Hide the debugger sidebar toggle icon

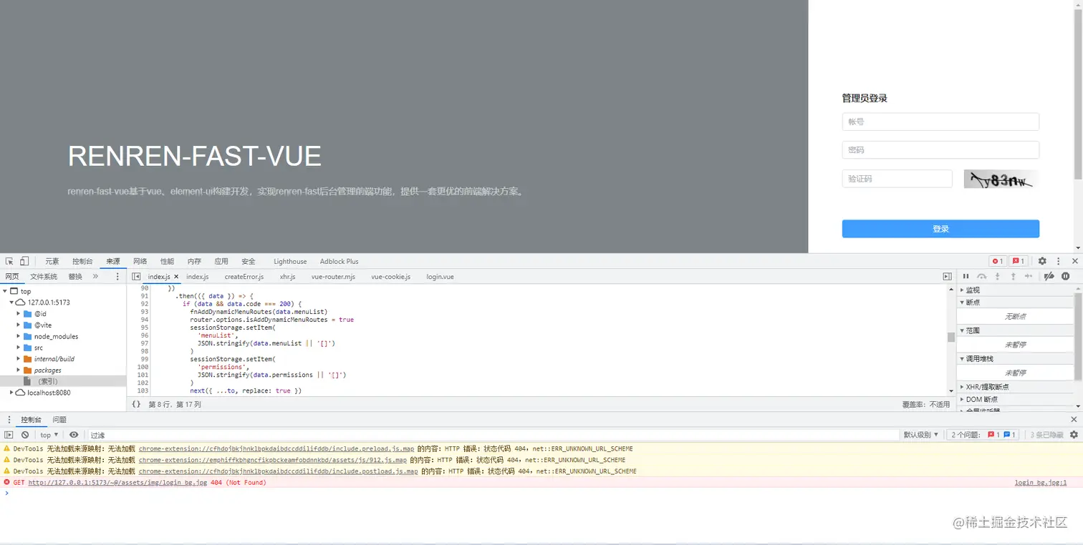pos(947,276)
